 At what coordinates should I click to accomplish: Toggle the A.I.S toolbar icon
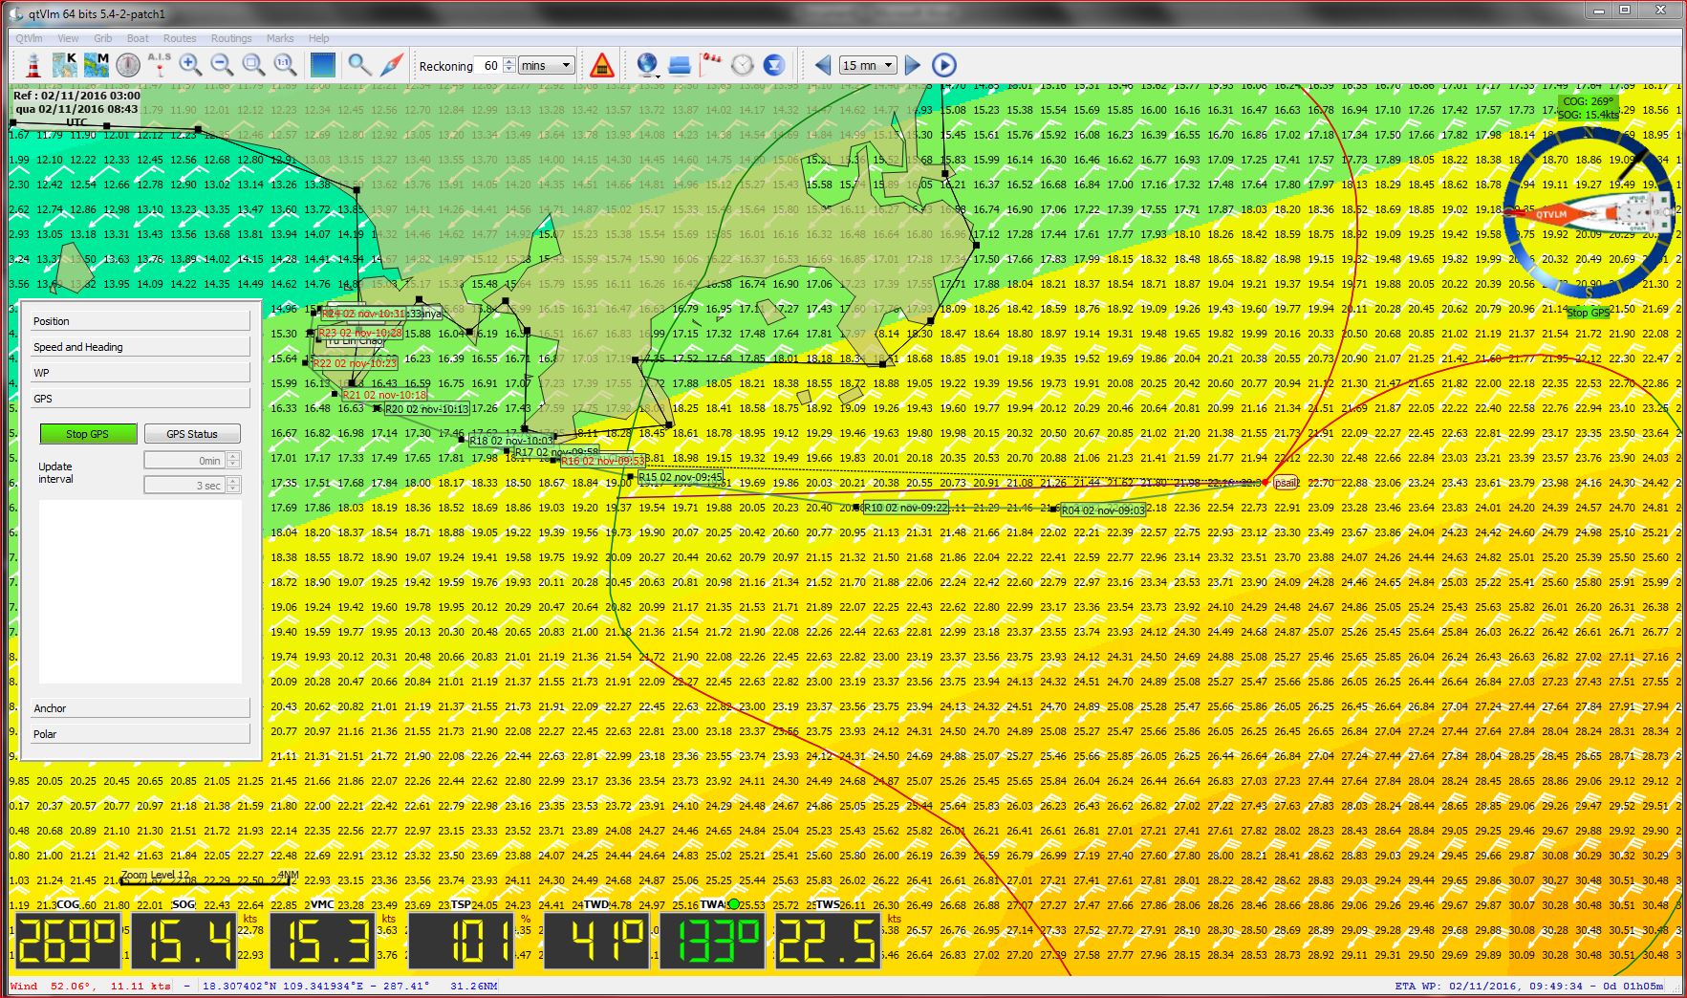(x=160, y=65)
